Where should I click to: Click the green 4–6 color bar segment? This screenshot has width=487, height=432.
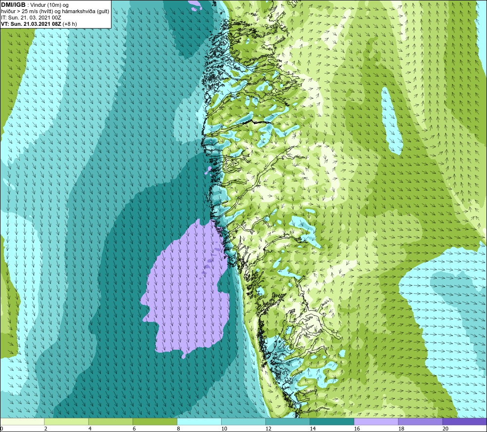[111, 421]
